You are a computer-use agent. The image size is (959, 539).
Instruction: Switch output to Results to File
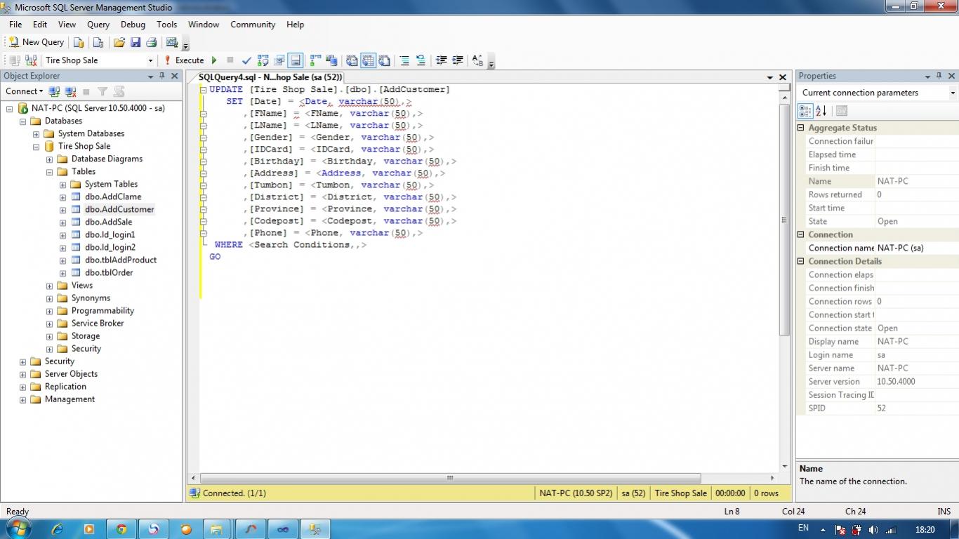tap(384, 60)
